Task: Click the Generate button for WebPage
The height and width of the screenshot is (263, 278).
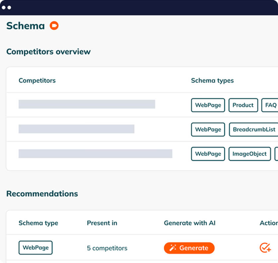Action: point(189,248)
